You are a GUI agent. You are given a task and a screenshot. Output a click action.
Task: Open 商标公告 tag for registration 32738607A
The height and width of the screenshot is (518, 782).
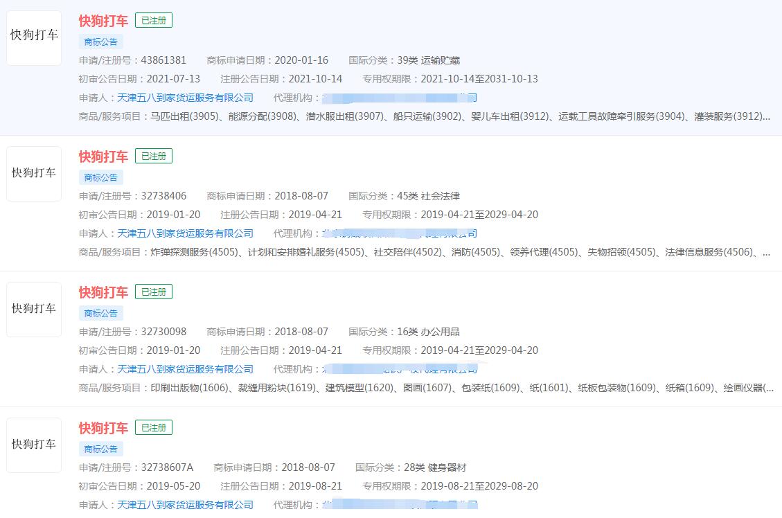(x=100, y=449)
